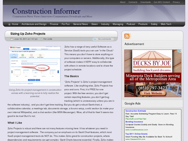Click the orange RSS feed icon
Image resolution: width=188 pixels, height=141 pixels.
tap(127, 36)
